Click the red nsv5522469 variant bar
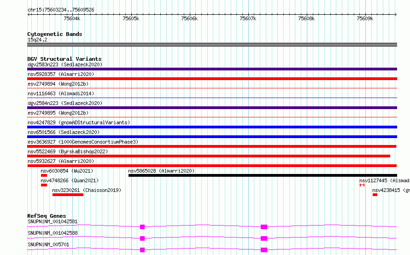The height and width of the screenshot is (255, 410). point(209,156)
